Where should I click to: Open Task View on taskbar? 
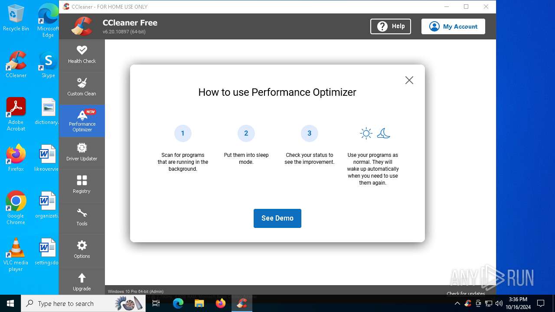pyautogui.click(x=156, y=303)
